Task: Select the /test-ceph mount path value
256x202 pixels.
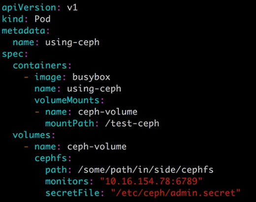Action: (132, 123)
